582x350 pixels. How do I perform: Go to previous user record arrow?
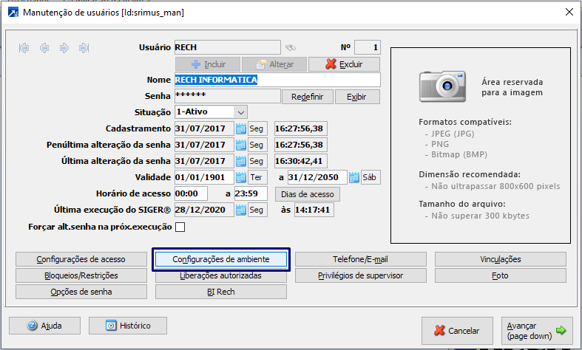pyautogui.click(x=44, y=48)
